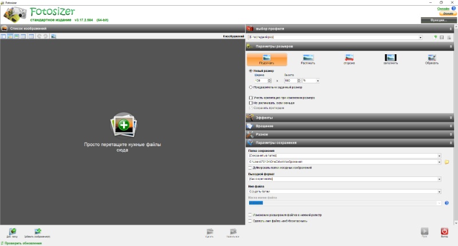
Task: Click the Список изображений panel header
Action: pyautogui.click(x=123, y=29)
